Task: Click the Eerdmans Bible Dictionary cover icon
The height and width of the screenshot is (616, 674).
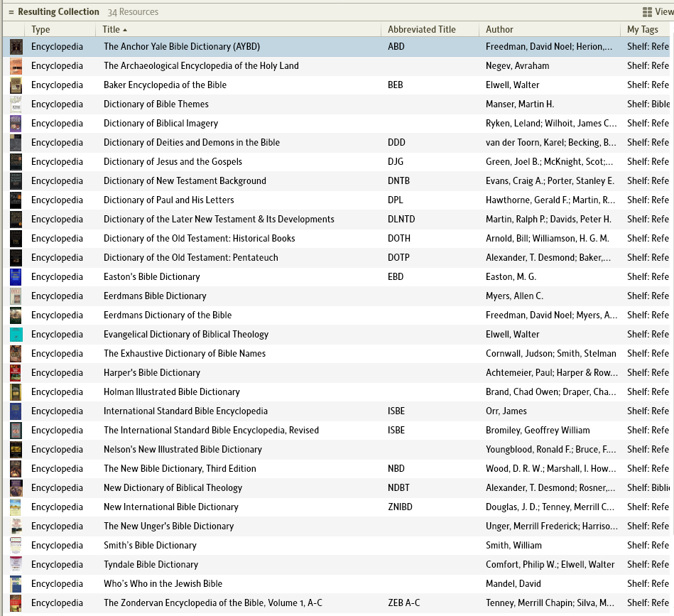Action: click(16, 296)
